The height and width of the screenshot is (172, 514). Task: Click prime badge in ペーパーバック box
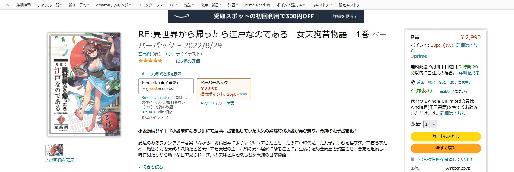click(242, 94)
